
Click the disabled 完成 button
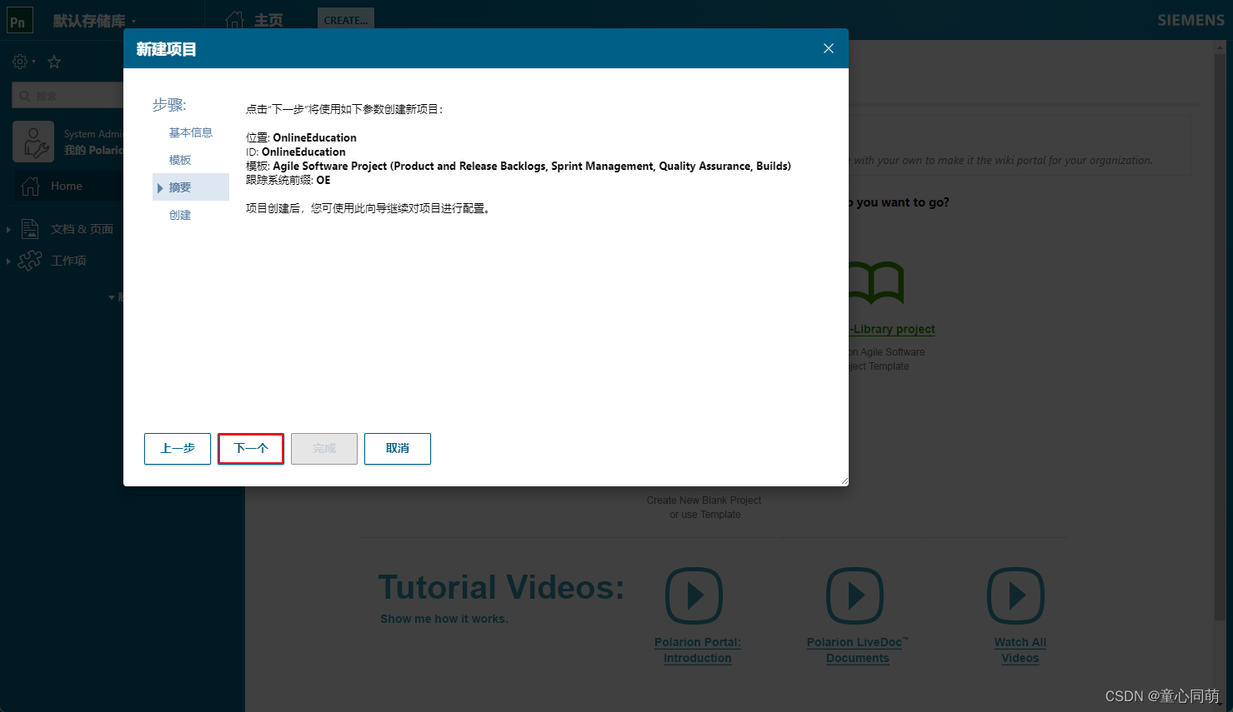click(324, 449)
